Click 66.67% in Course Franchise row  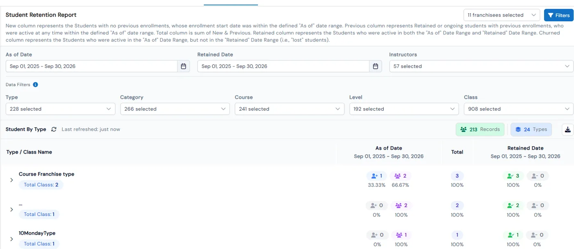click(x=400, y=185)
